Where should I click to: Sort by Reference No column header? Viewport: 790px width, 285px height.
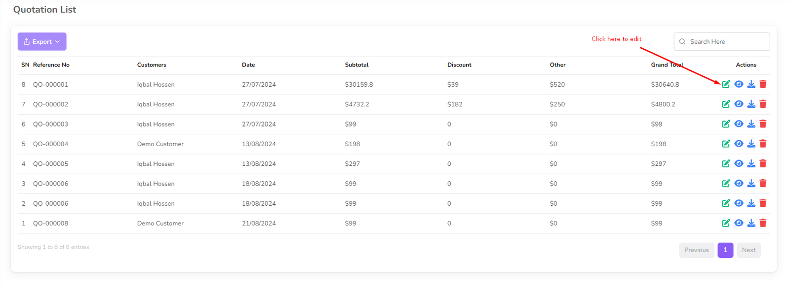pyautogui.click(x=51, y=65)
